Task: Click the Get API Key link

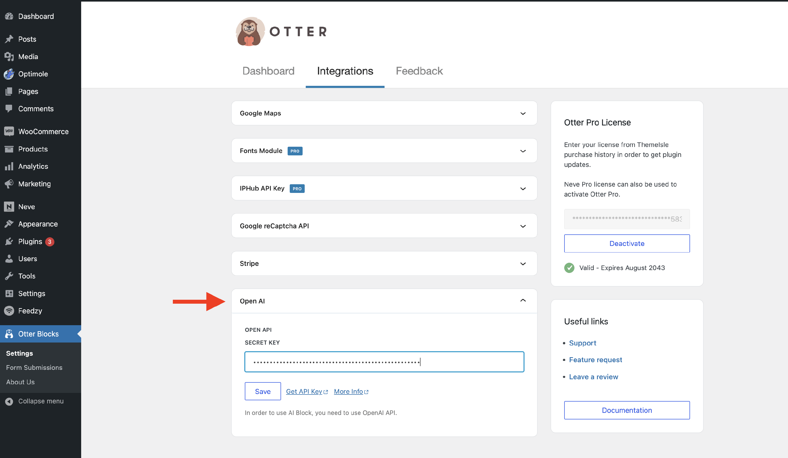Action: [x=304, y=391]
